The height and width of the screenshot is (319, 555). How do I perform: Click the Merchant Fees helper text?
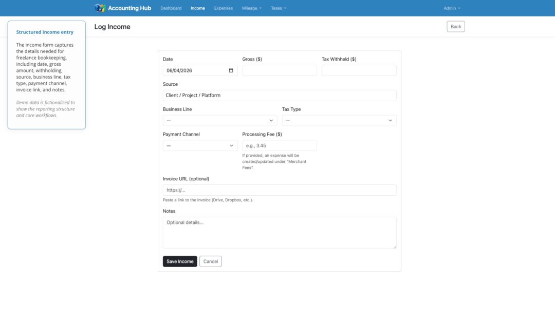tap(274, 162)
